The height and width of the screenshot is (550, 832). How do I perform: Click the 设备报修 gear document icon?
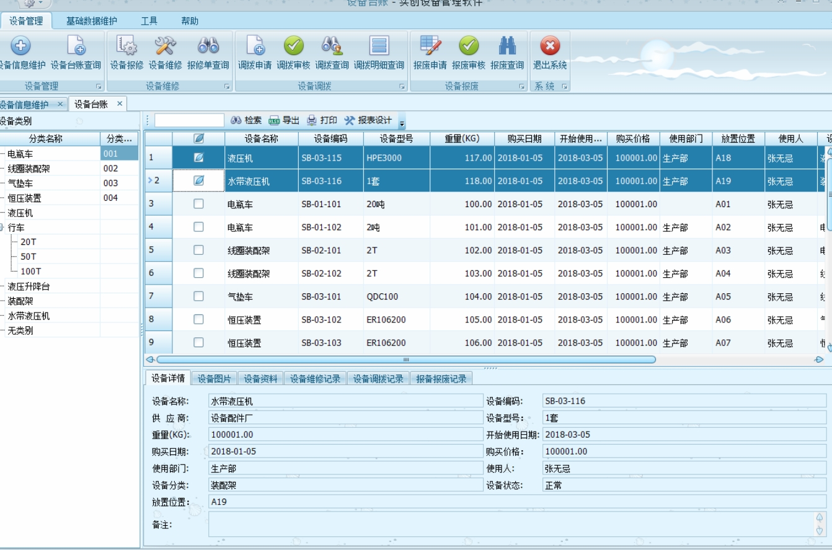tap(126, 47)
